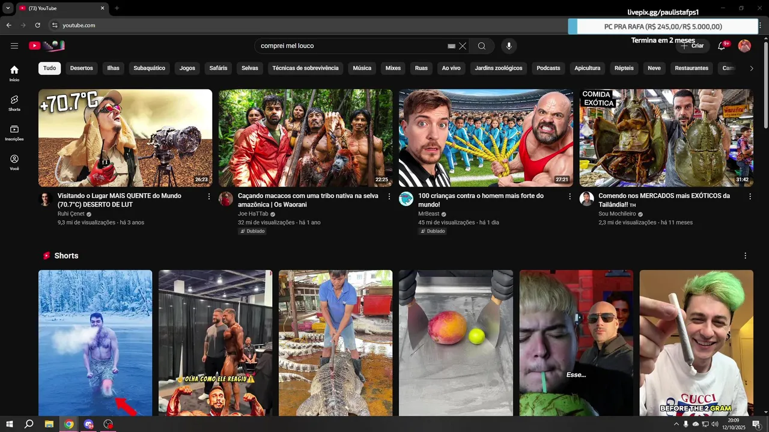Open Ruhi Çenet channel avatar

pos(46,199)
